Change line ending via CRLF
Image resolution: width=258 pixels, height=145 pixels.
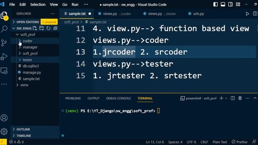pyautogui.click(x=204, y=142)
